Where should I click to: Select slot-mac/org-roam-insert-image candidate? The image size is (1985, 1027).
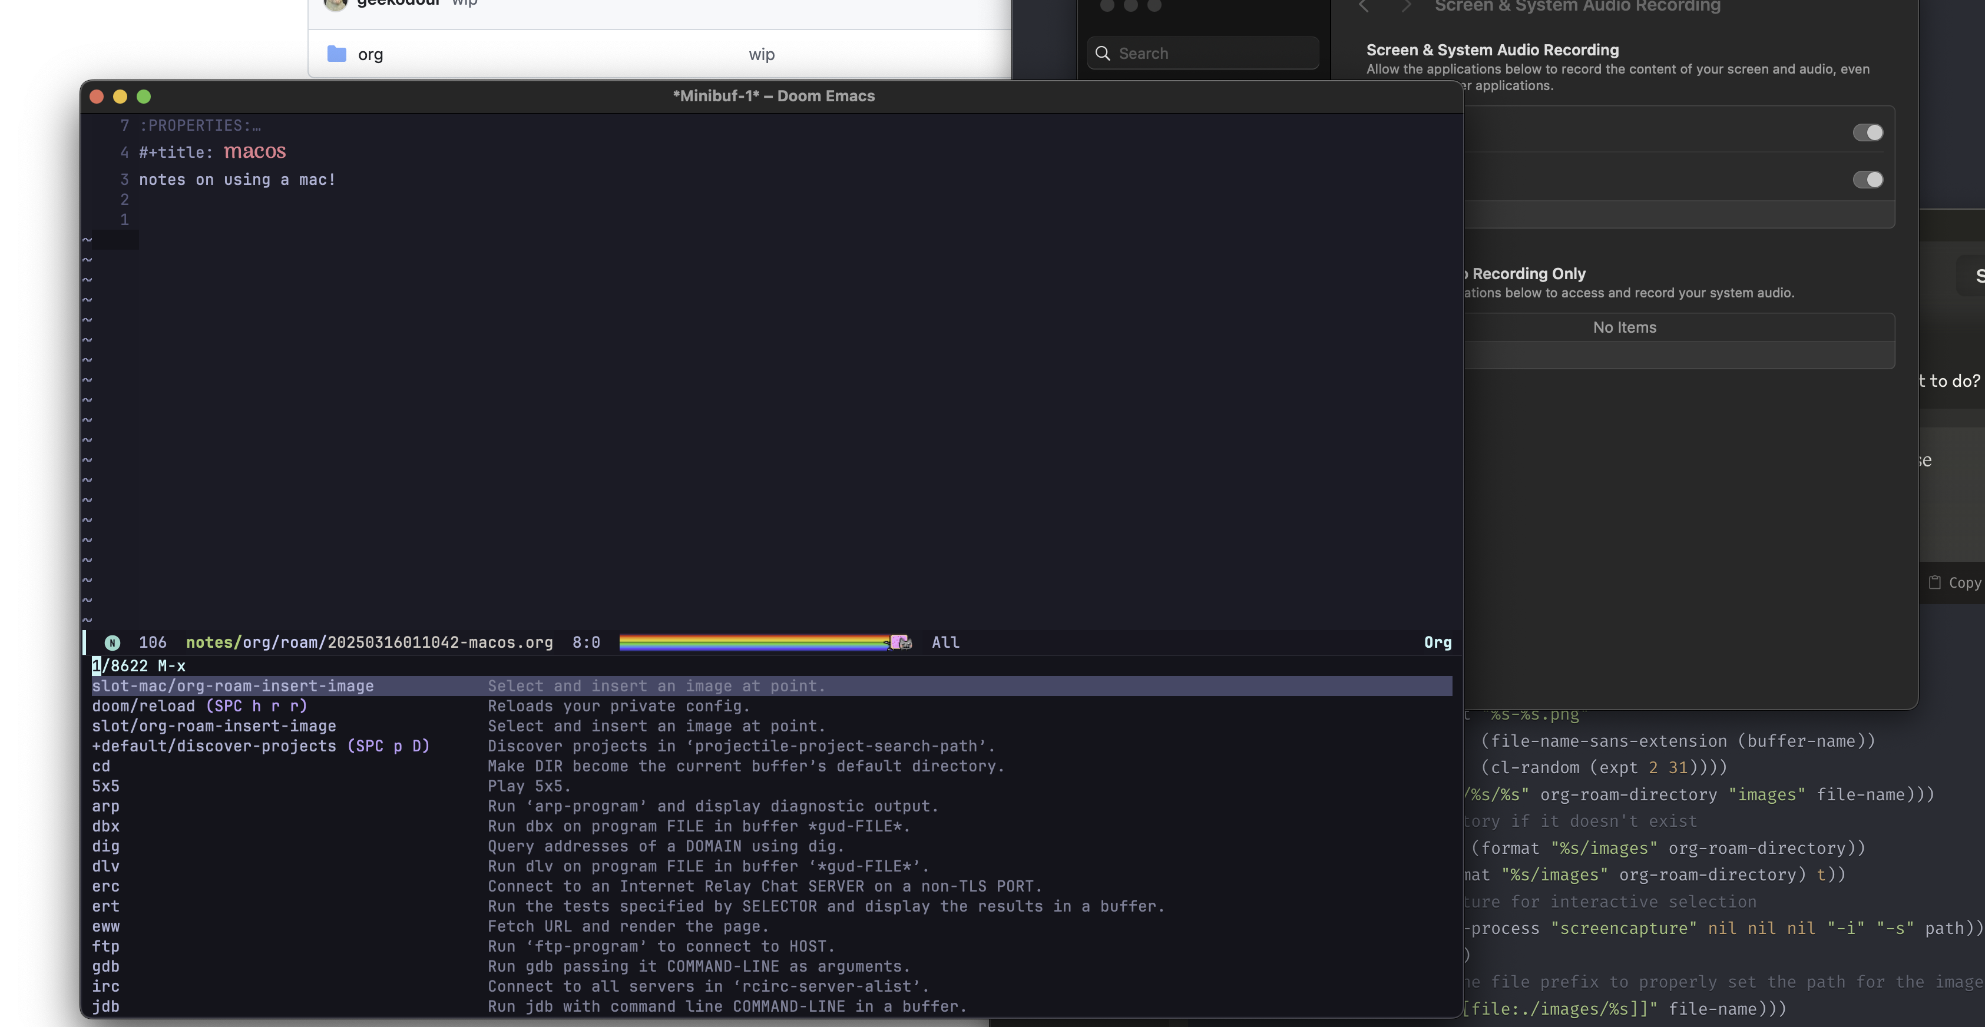click(x=233, y=685)
